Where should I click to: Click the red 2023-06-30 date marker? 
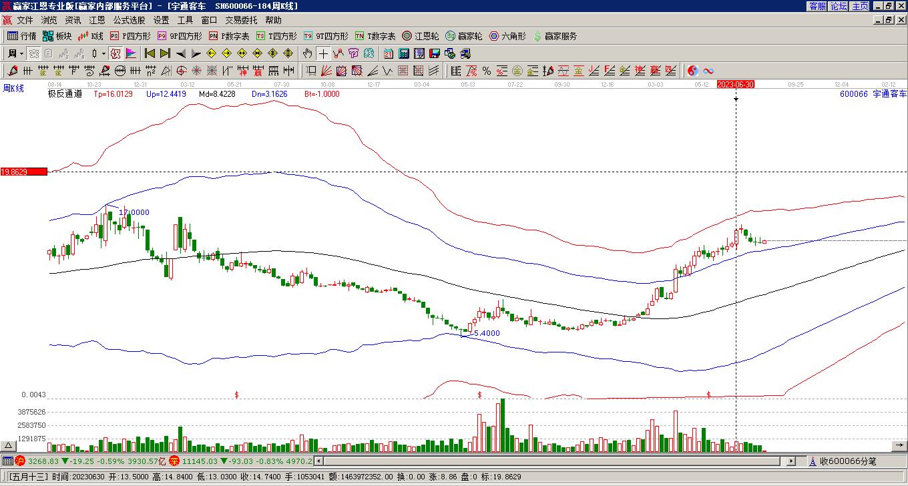click(x=736, y=84)
